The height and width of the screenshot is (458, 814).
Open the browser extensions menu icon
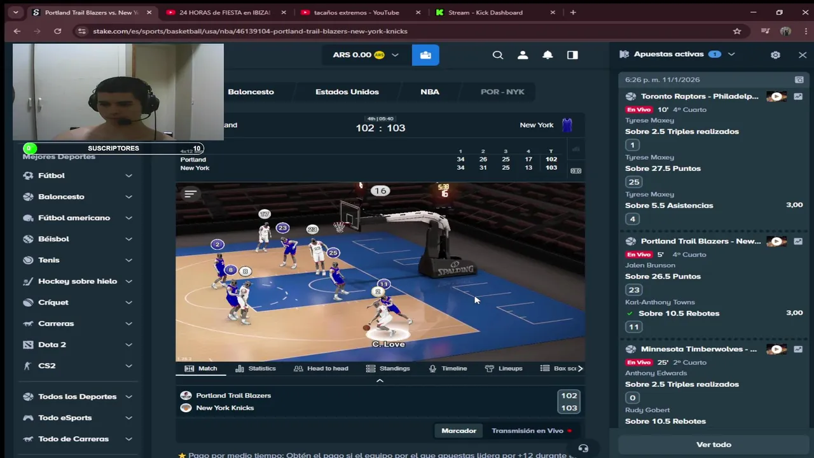[x=765, y=31]
